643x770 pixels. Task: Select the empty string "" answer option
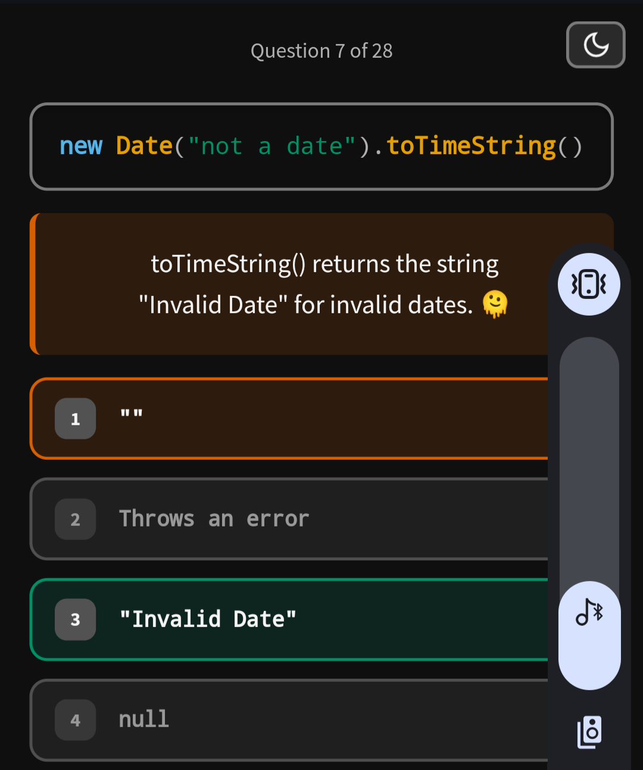289,419
